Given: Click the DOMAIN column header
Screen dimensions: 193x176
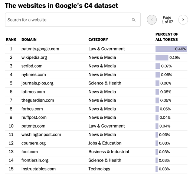Looking at the screenshot, I should (29, 39).
